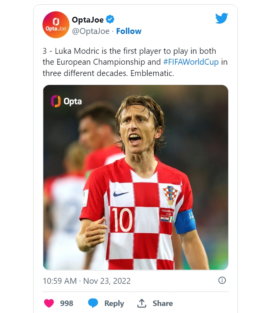Open the footballer photo in the tweet
Screen dimensions: 259x313
[135, 177]
